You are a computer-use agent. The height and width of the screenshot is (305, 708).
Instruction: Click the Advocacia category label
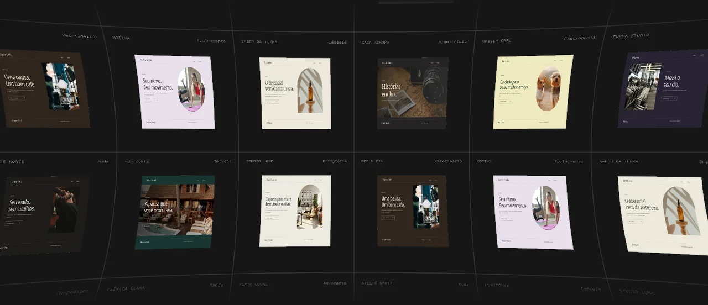[x=335, y=283]
